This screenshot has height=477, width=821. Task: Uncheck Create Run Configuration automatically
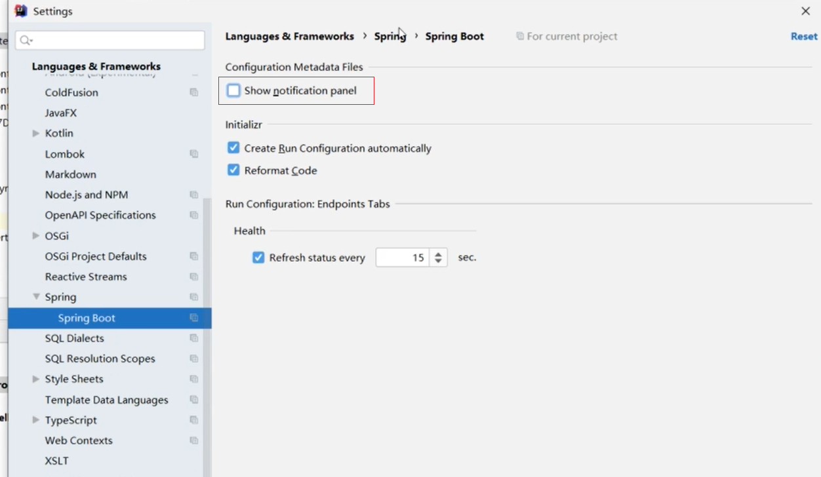point(233,148)
